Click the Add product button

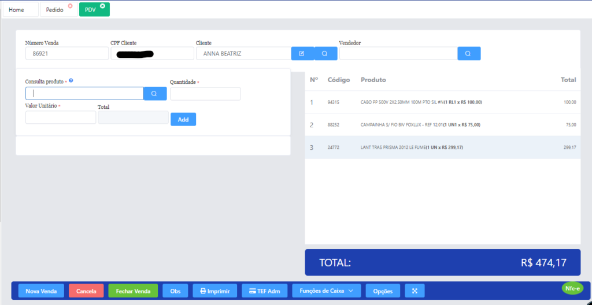[x=183, y=119]
